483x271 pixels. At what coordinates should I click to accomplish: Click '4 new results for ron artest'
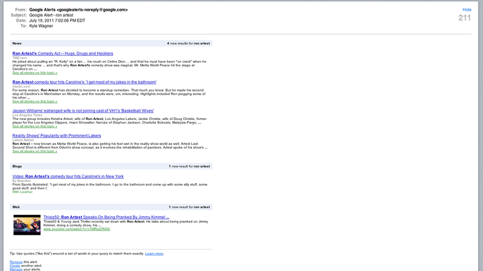[x=188, y=43]
